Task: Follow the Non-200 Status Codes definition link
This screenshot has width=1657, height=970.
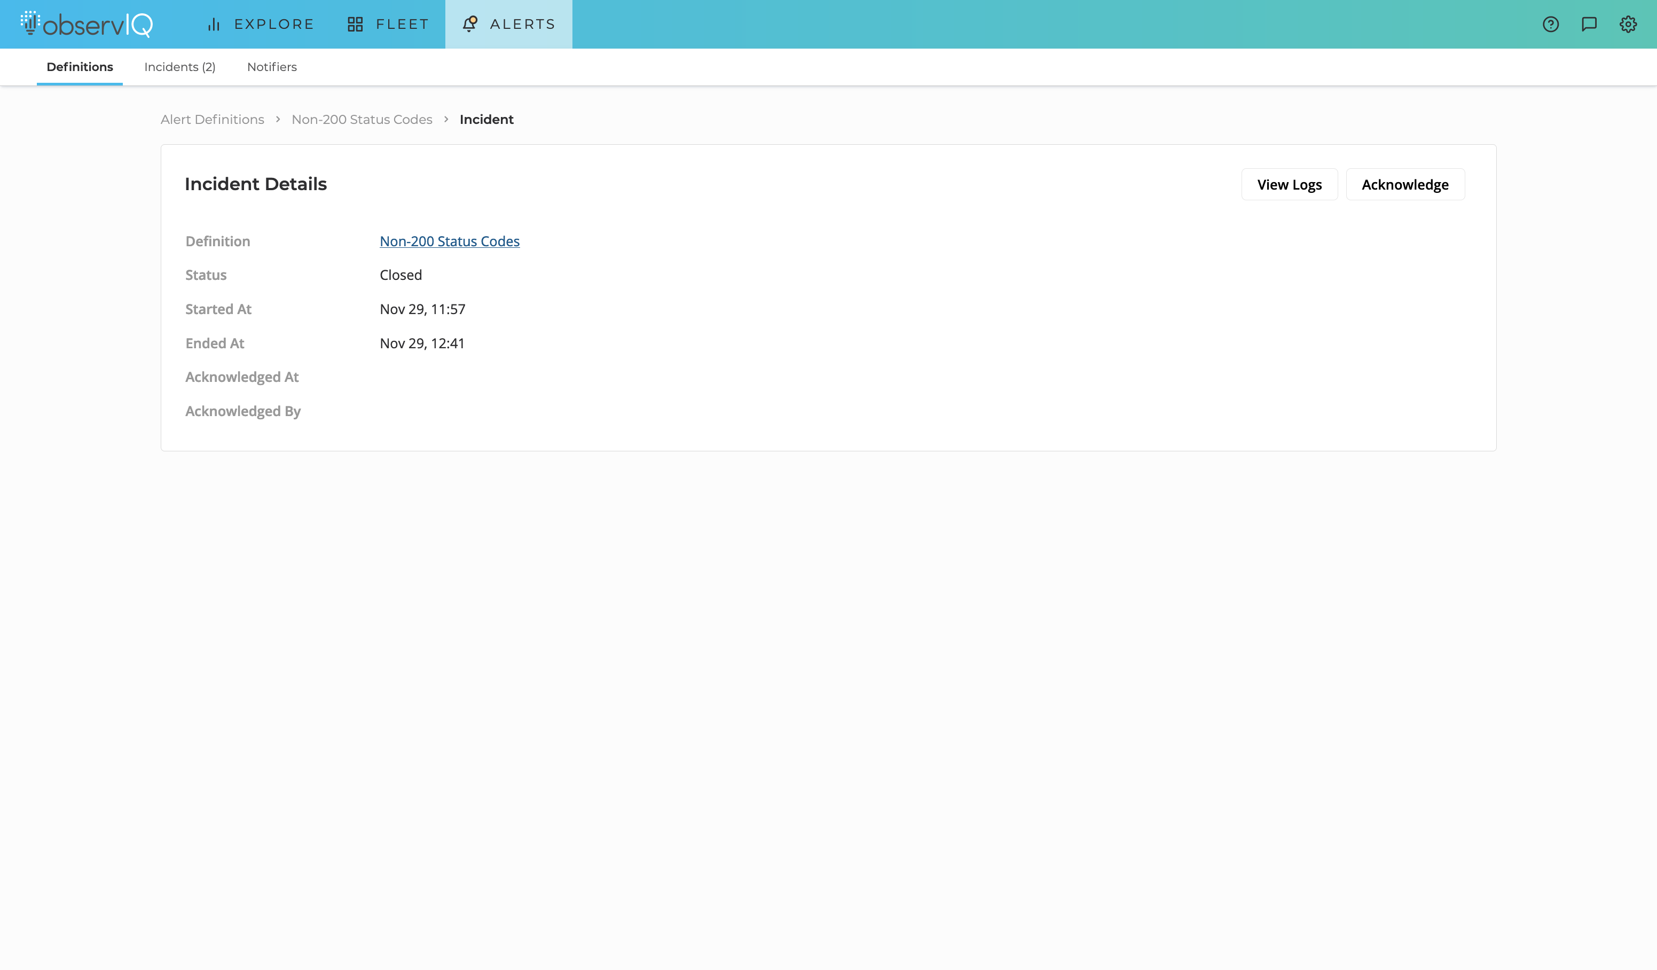Action: point(449,241)
